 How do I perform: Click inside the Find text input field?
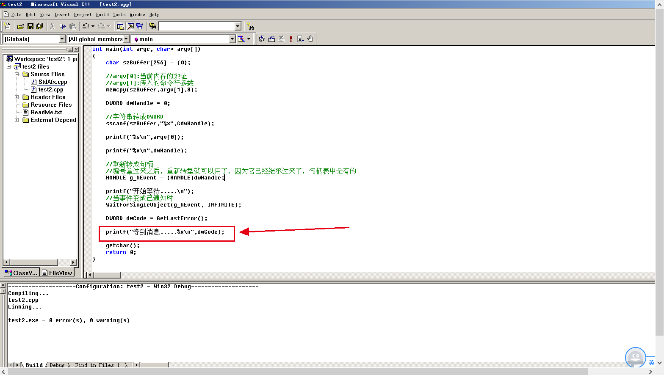[x=196, y=26]
